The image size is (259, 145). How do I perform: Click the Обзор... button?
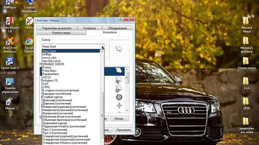coord(120,118)
